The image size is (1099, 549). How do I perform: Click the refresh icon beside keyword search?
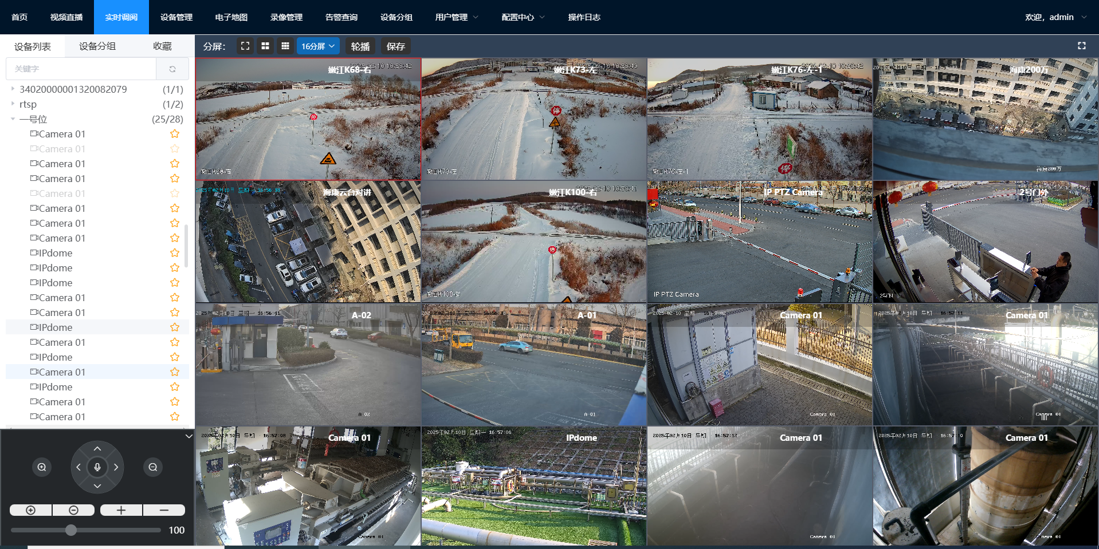(x=172, y=69)
